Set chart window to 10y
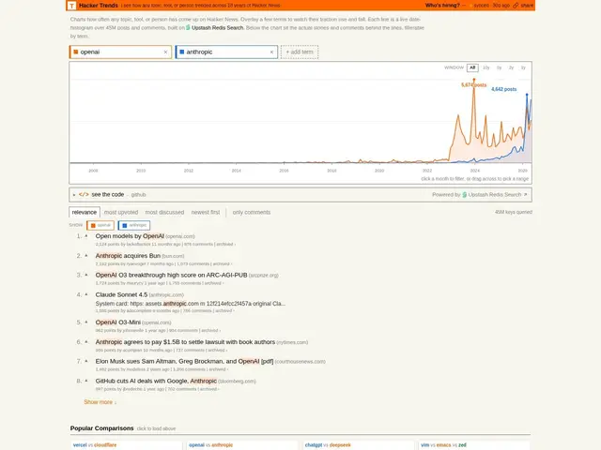 pyautogui.click(x=486, y=67)
